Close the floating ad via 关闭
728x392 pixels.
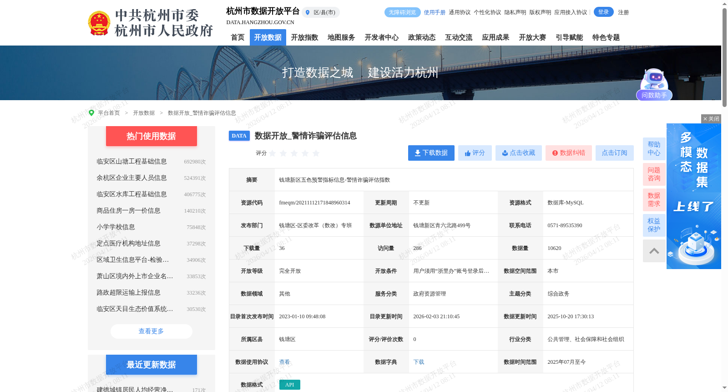tap(711, 119)
